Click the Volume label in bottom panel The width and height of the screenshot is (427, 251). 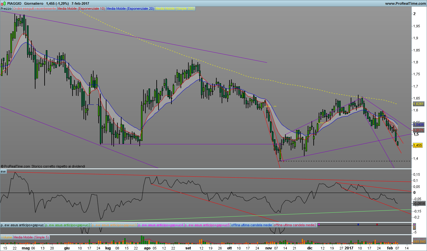click(x=7, y=237)
